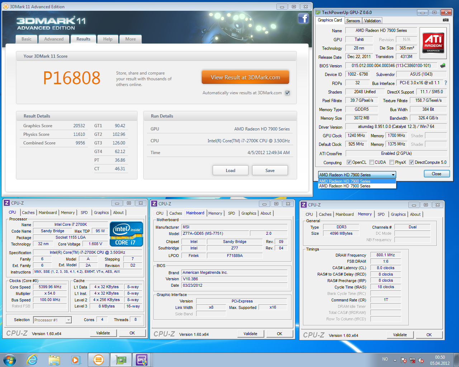The height and width of the screenshot is (367, 459).
Task: Click View Result at 3DMark.com button
Action: (245, 77)
